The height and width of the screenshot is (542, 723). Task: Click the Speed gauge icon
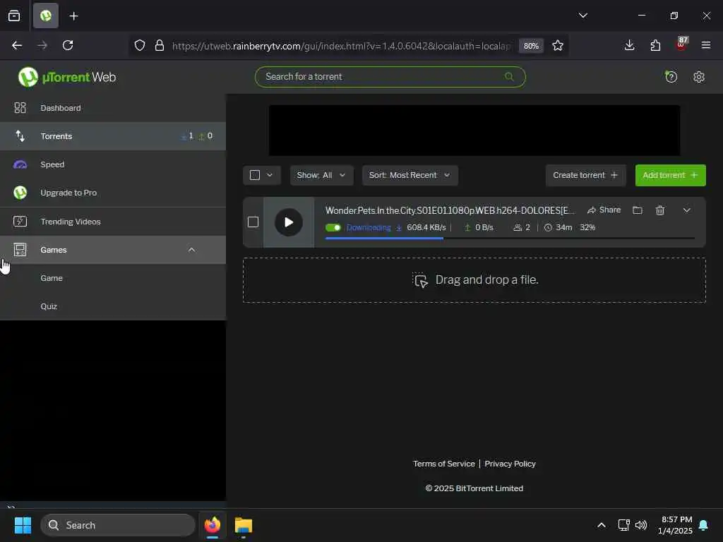(20, 164)
